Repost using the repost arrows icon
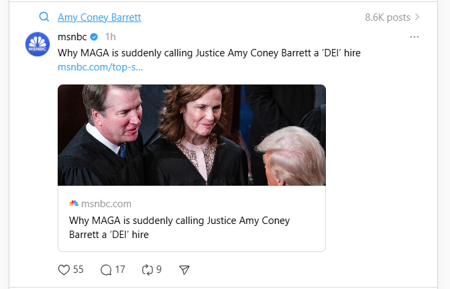Screen dimensions: 450x289 pos(147,270)
